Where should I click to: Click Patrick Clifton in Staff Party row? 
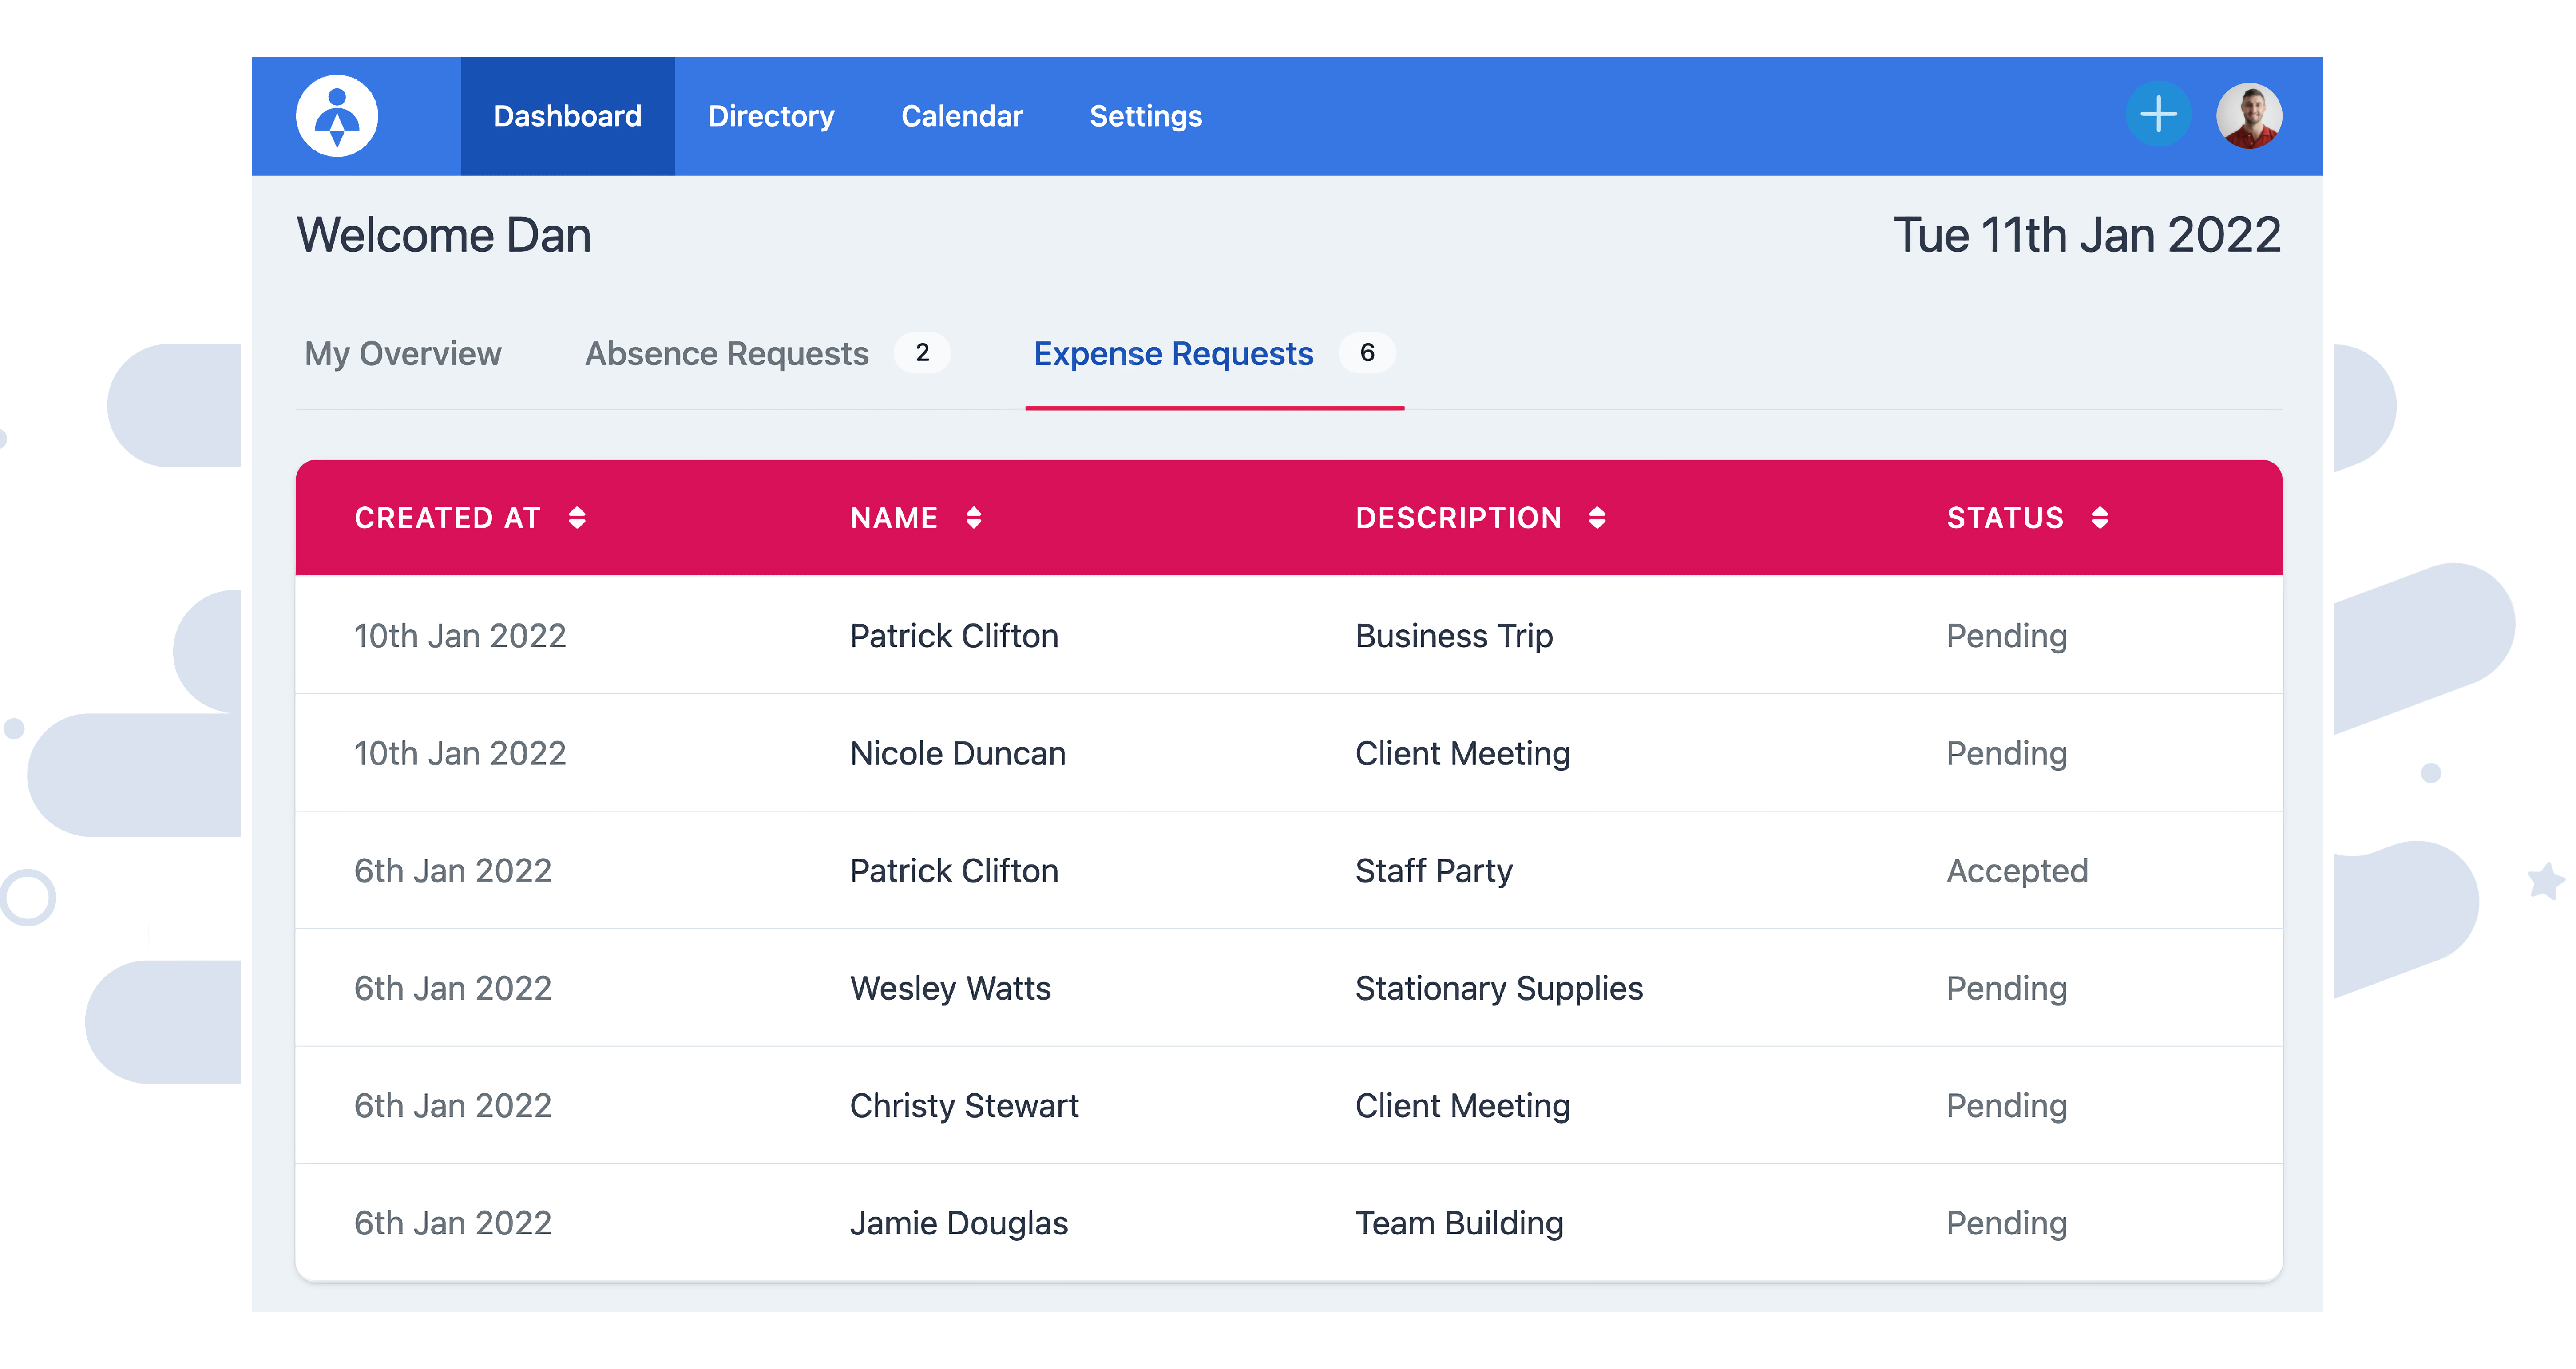[x=954, y=871]
